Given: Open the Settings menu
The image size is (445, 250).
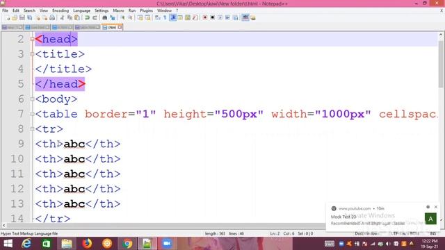Looking at the screenshot, I should [x=102, y=10].
